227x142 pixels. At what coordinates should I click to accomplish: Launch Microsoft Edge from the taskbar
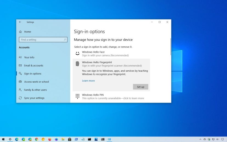pos(17,140)
